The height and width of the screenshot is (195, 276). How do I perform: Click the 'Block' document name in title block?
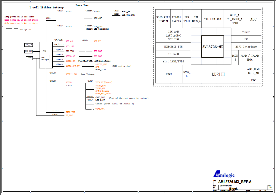coord(233,189)
